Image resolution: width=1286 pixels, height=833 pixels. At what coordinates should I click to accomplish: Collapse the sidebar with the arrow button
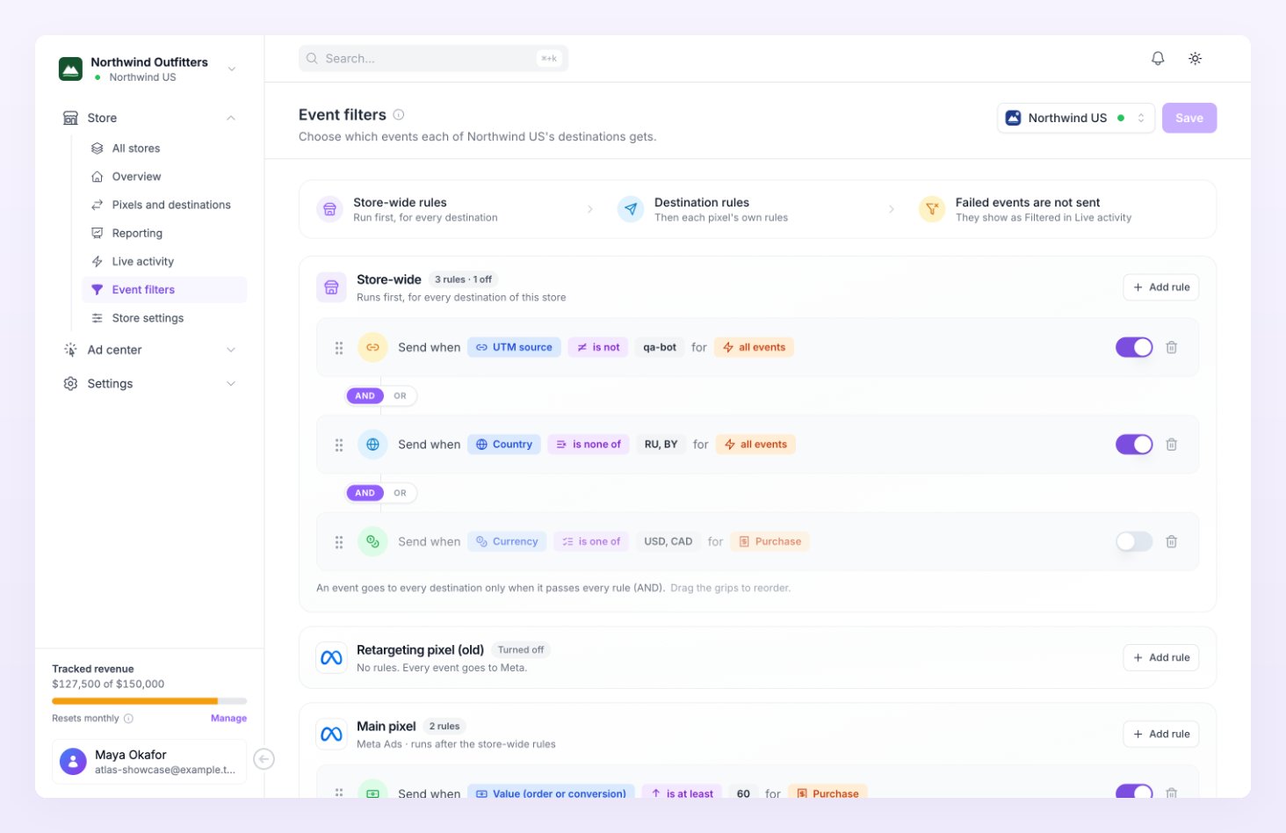(264, 759)
